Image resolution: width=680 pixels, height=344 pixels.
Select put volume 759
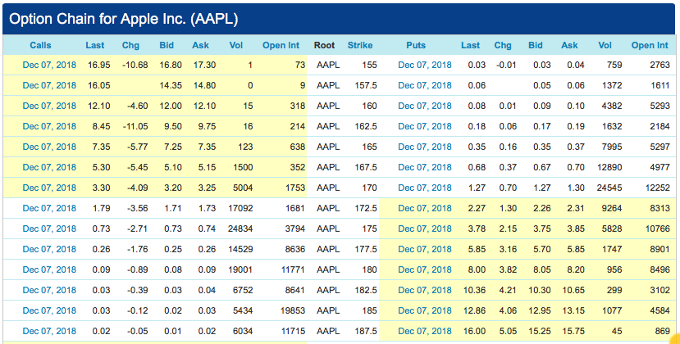pyautogui.click(x=614, y=65)
